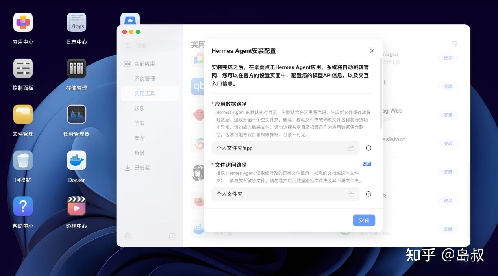Screen dimensions: 498x276
Task: Click the download tray icon in sidebar bottom
Action: point(172,237)
